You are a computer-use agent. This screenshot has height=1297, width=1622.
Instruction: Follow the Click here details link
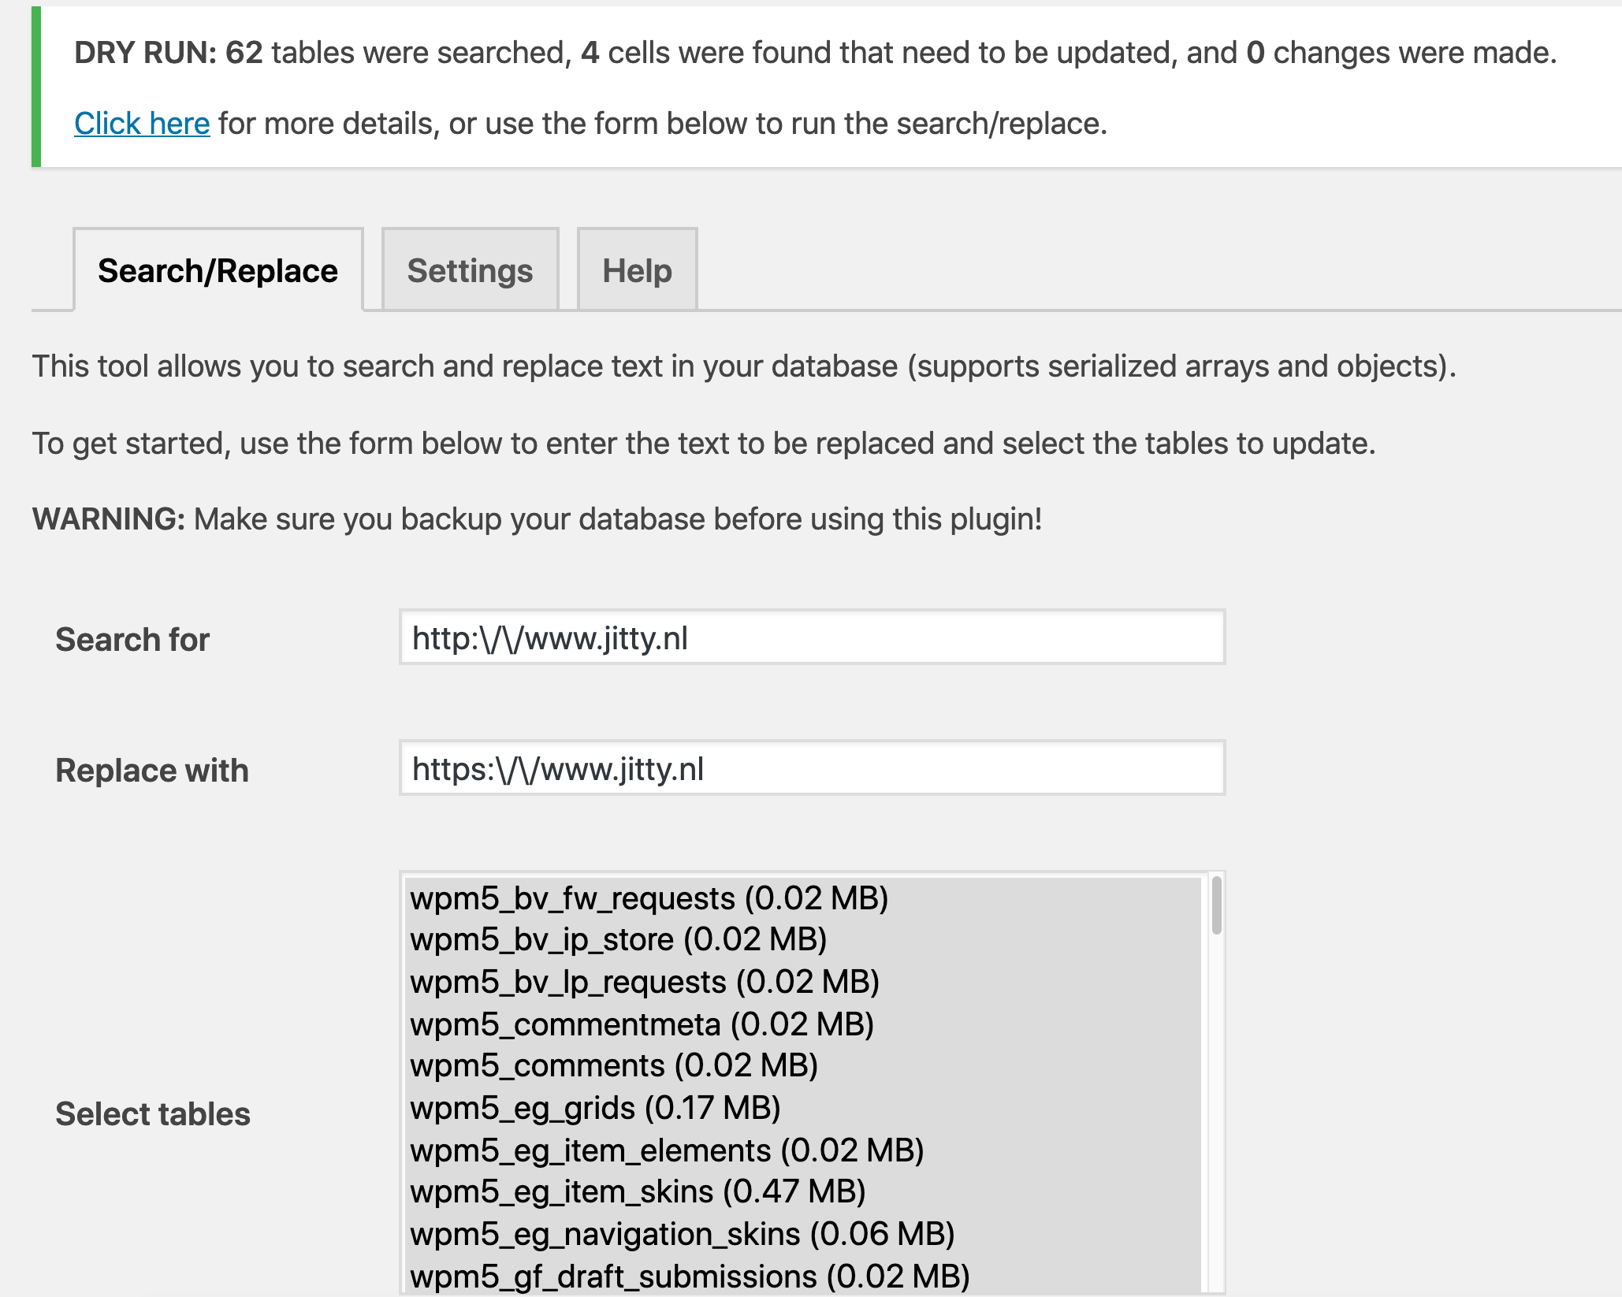pyautogui.click(x=142, y=124)
